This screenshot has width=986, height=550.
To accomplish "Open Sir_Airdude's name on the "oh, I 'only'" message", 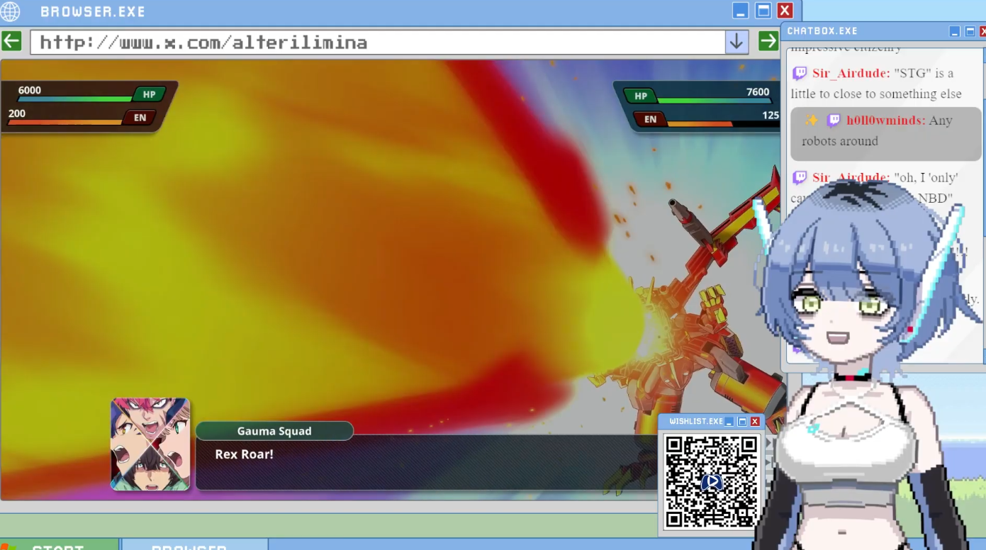I will tap(851, 177).
